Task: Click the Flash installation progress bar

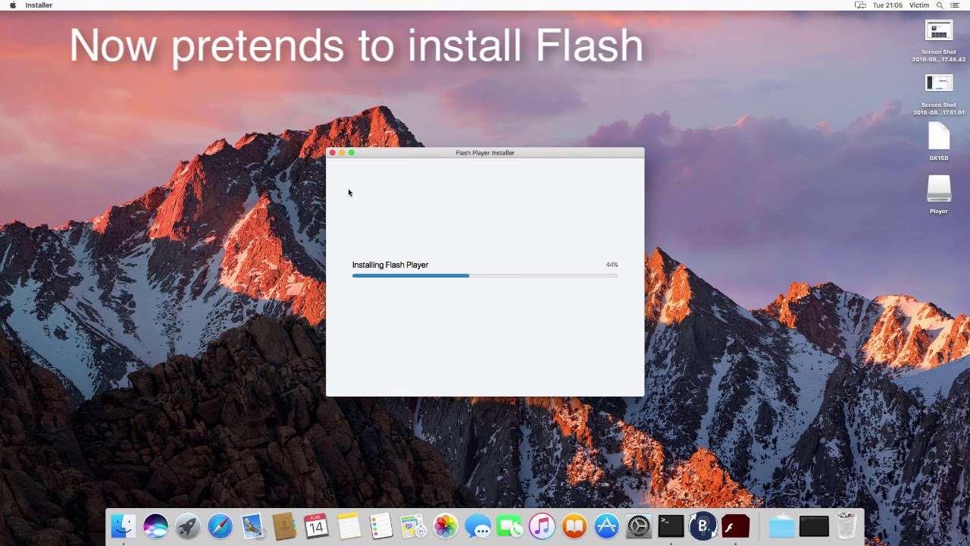Action: [x=485, y=276]
